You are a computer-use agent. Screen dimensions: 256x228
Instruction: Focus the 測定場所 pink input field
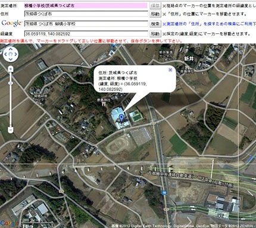[x=86, y=5]
